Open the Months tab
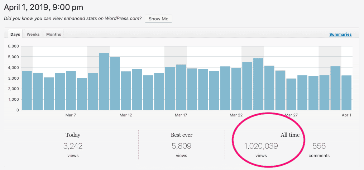The image size is (364, 170). click(x=54, y=34)
